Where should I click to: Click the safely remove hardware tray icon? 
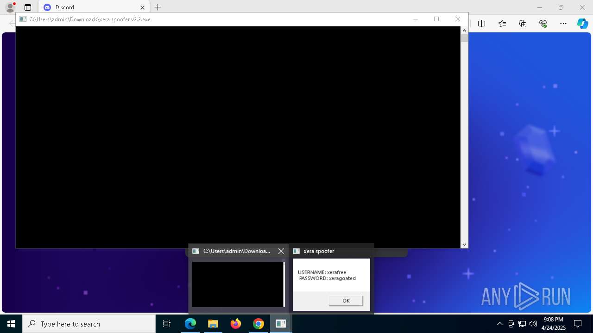(511, 324)
